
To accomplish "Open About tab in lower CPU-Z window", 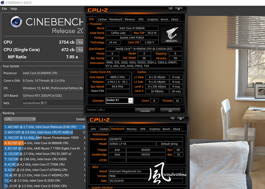I will [x=176, y=129].
